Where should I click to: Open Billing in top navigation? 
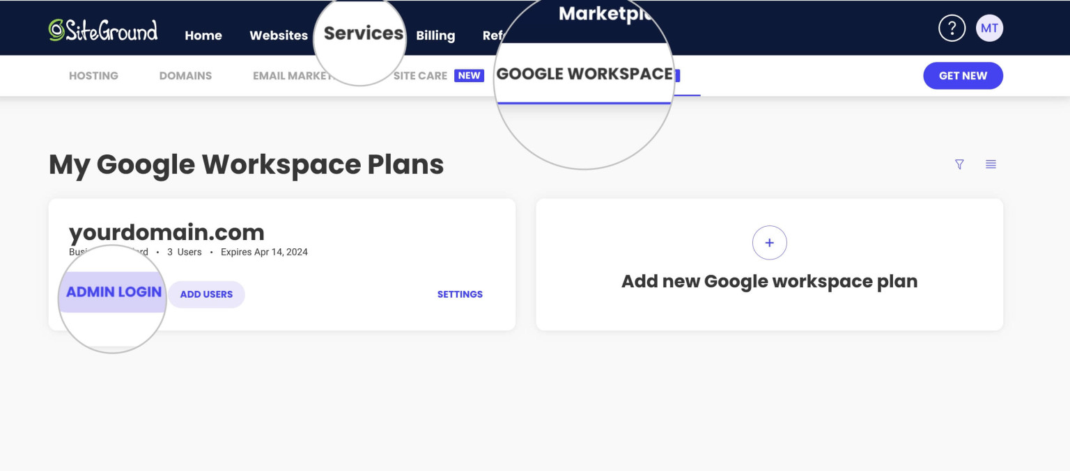(x=435, y=35)
